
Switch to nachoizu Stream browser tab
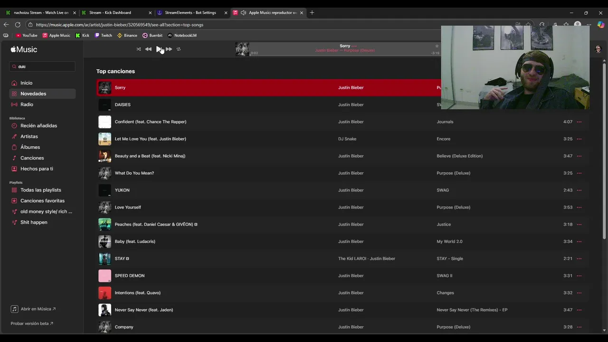point(41,12)
